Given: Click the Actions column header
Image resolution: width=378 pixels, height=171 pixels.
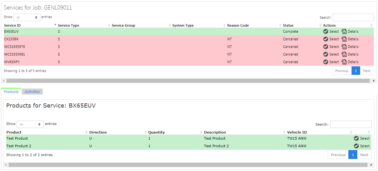Looking at the screenshot, I should pos(329,25).
